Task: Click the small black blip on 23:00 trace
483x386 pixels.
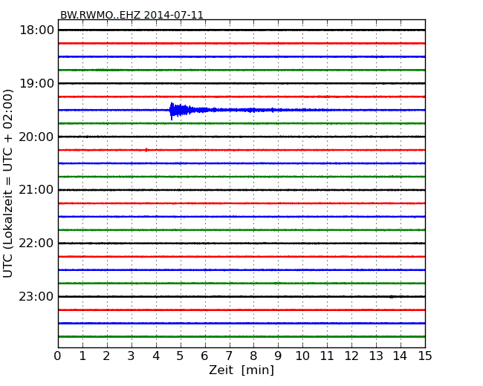Action: point(391,297)
